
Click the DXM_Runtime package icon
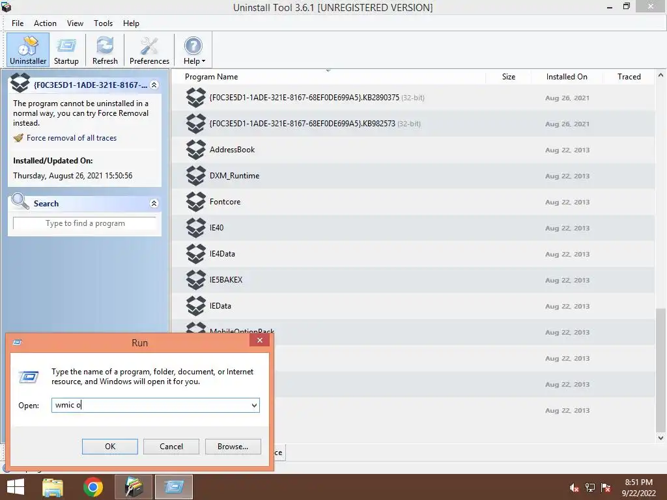point(195,176)
